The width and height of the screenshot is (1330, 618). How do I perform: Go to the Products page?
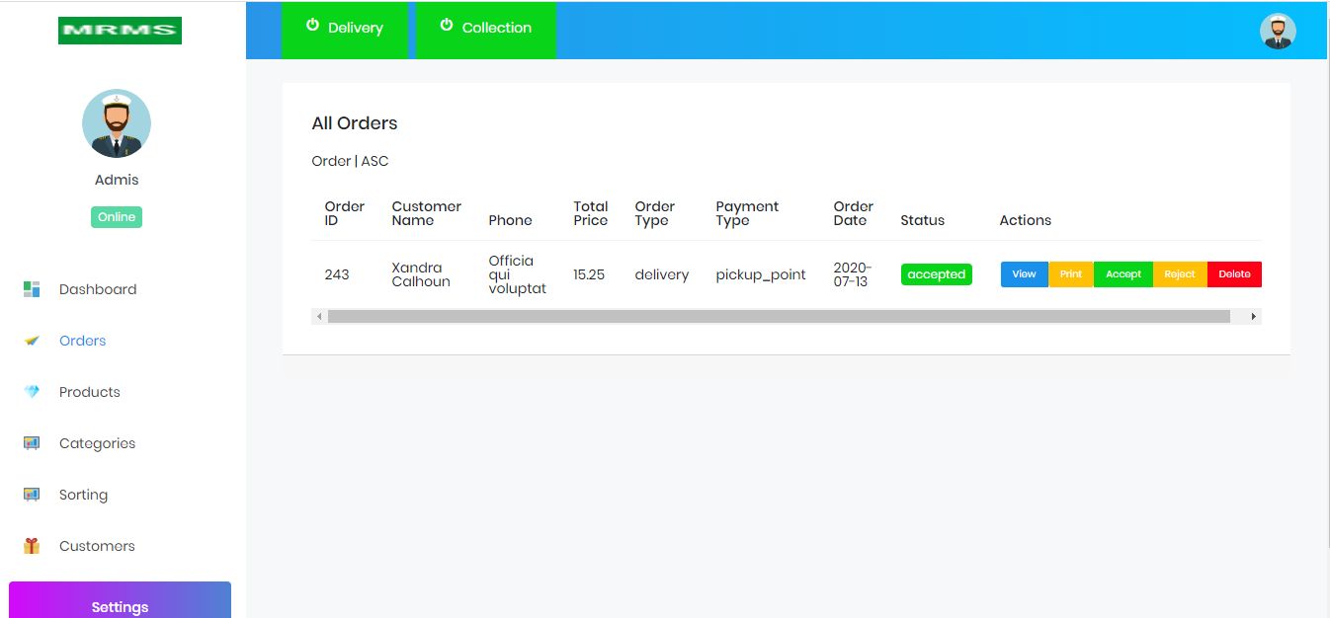(89, 392)
